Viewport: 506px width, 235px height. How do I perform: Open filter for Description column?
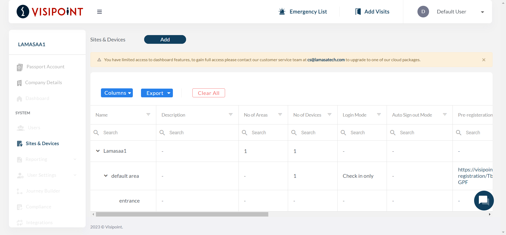231,115
